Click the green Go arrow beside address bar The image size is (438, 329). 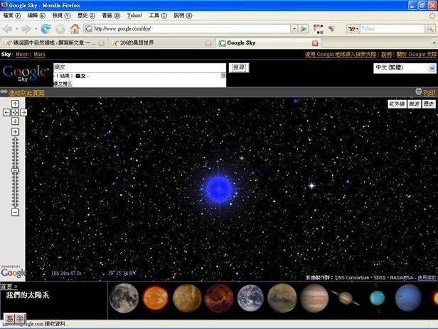[x=304, y=28]
